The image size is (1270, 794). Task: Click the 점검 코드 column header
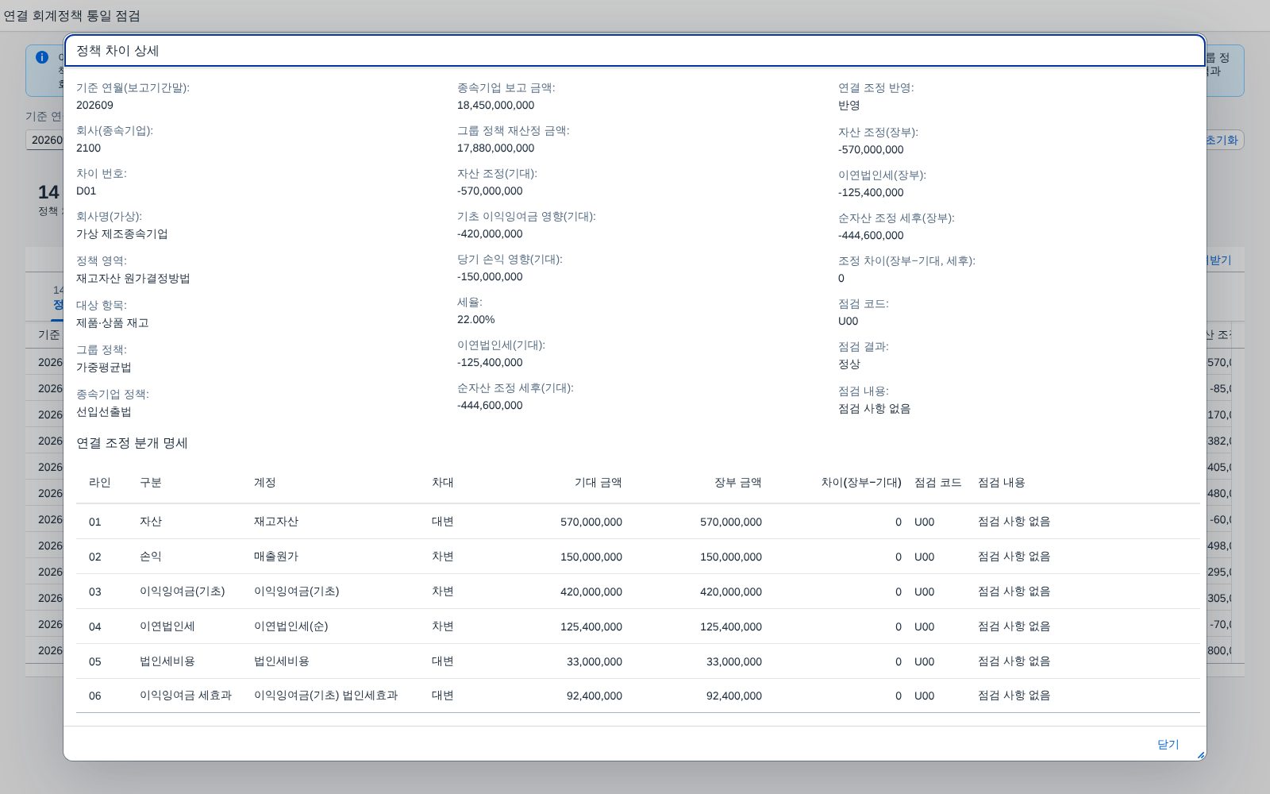click(x=937, y=483)
